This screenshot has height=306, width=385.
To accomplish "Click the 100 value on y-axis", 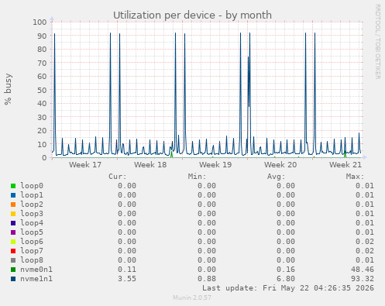I will click(x=40, y=22).
